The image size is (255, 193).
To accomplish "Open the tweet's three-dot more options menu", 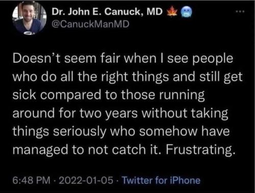I will click(x=240, y=12).
